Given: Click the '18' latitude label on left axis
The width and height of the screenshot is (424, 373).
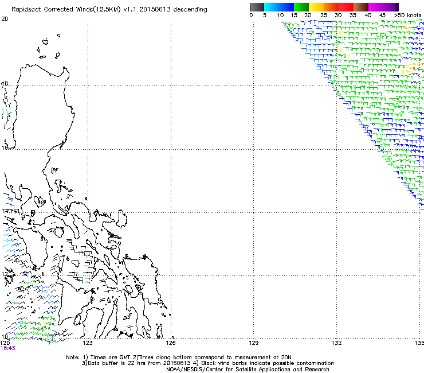Looking at the screenshot, I should [5, 84].
